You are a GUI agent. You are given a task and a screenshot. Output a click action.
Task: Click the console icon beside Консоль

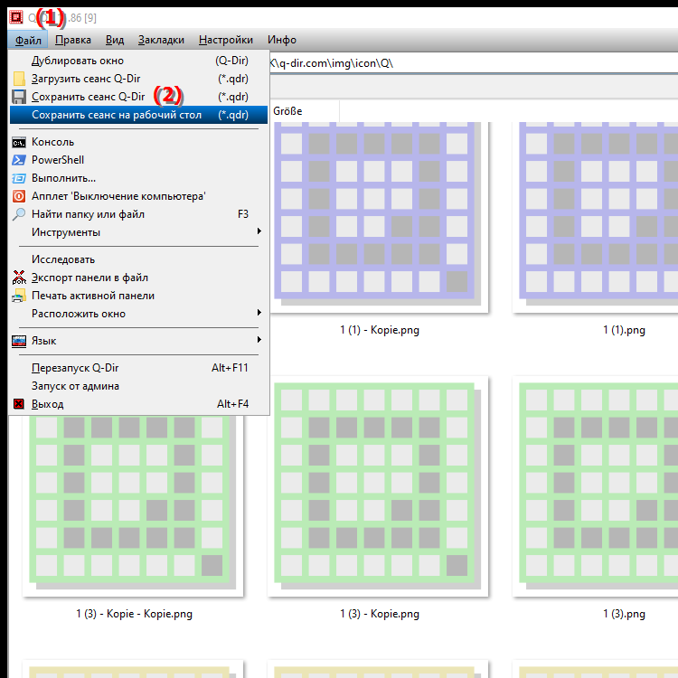19,142
